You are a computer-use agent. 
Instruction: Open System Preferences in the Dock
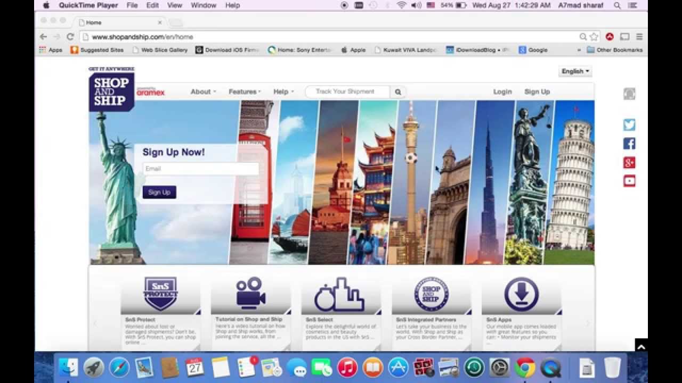click(499, 368)
